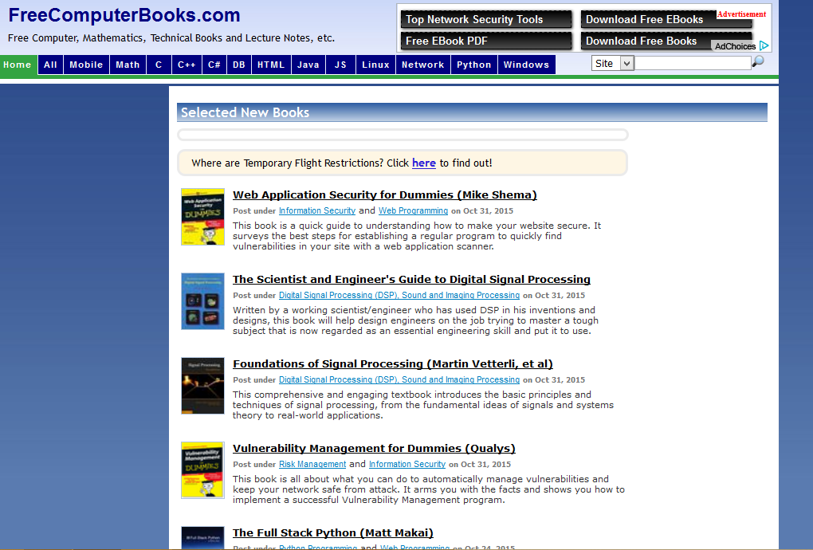This screenshot has width=813, height=550.
Task: Click the magnifier search icon
Action: coord(757,61)
